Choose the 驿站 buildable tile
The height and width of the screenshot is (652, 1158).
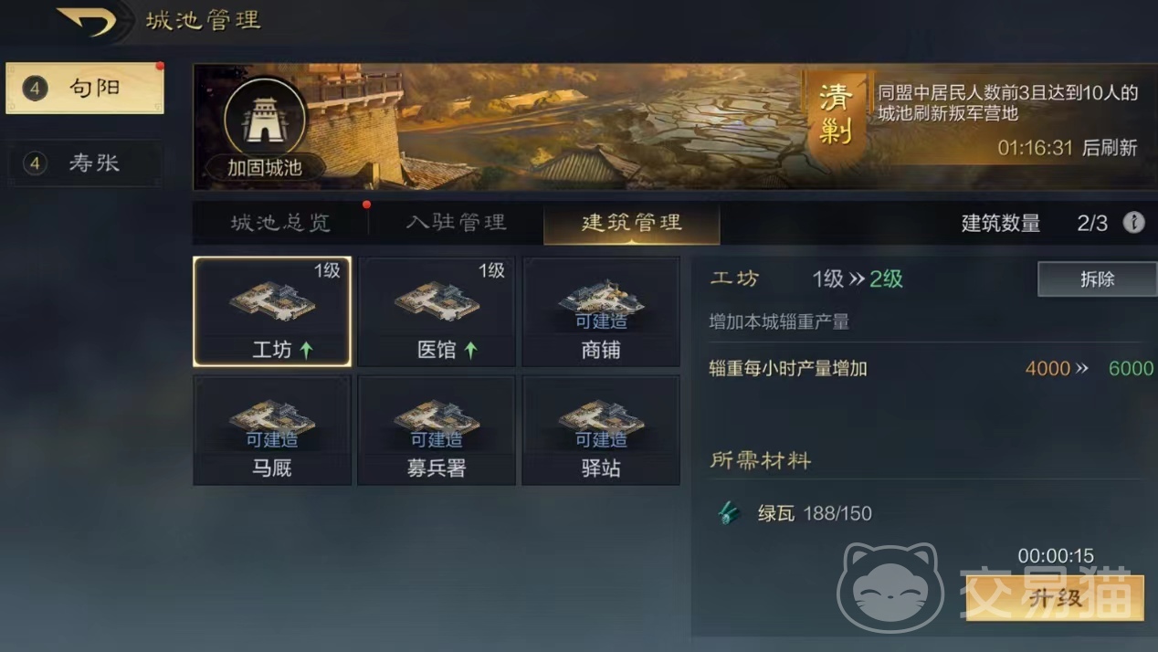601,430
